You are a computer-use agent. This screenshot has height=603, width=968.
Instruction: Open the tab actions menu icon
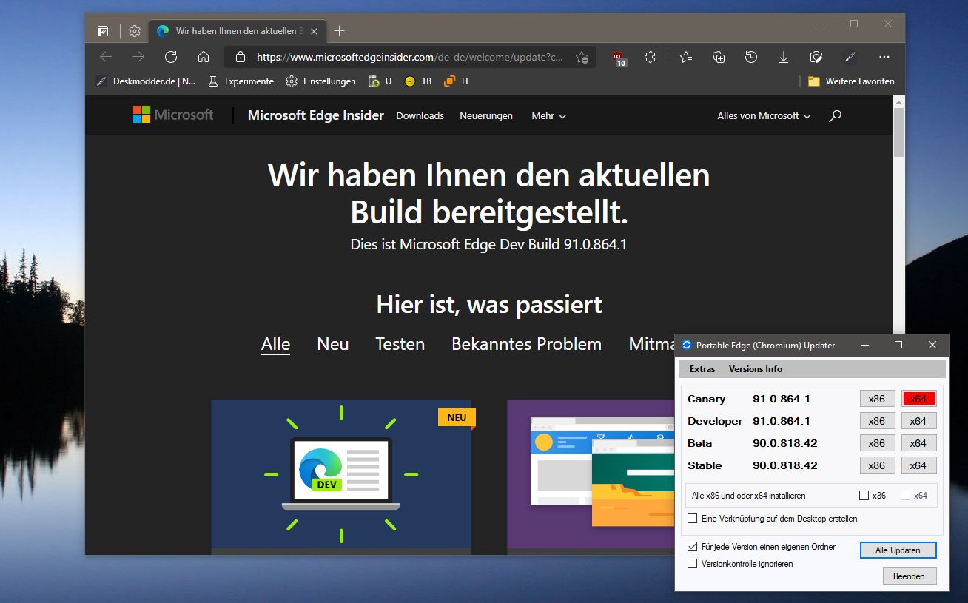[x=103, y=31]
